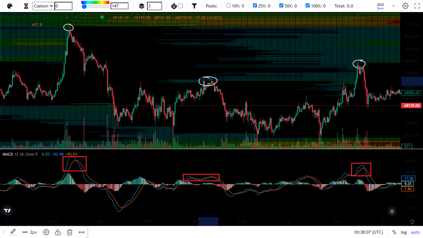Select the filter funnel tool

click(194, 6)
